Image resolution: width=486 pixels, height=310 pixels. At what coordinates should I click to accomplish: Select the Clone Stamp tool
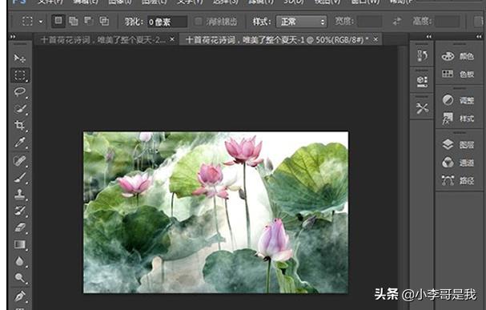click(x=19, y=195)
